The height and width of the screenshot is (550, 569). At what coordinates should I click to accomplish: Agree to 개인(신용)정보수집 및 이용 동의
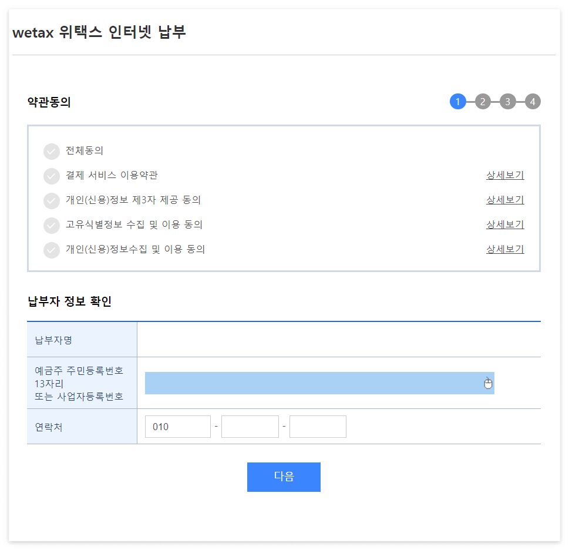[x=51, y=250]
